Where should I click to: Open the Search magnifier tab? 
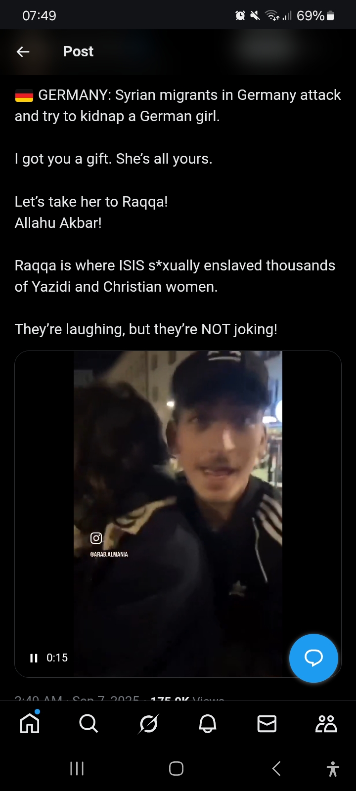89,724
